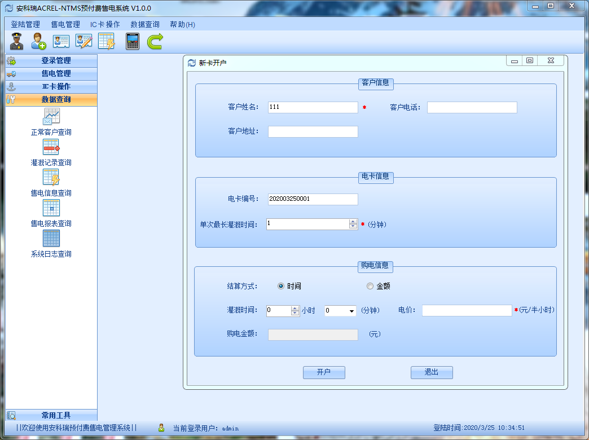The height and width of the screenshot is (440, 589).
Task: Expand the IC卡操作 sidebar section
Action: pyautogui.click(x=51, y=86)
